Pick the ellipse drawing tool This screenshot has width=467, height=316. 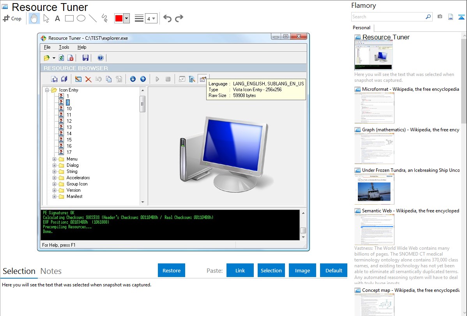click(x=81, y=18)
